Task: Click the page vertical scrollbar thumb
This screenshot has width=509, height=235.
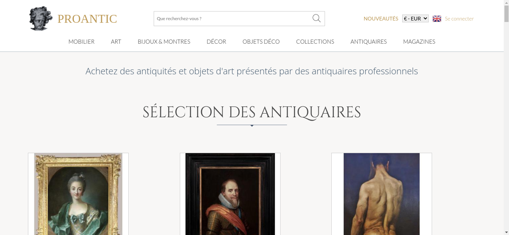Action: [x=506, y=13]
